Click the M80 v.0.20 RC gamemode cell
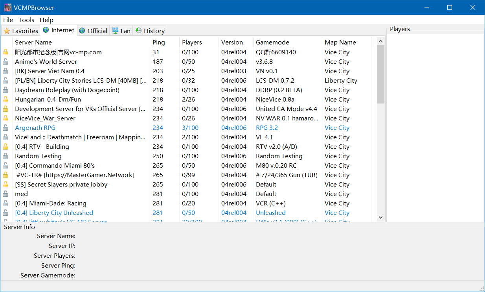 click(276, 165)
